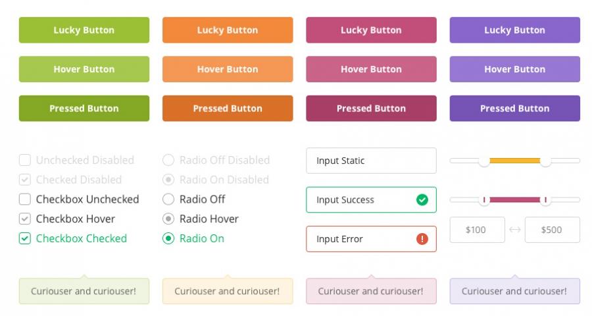Screen dimensions: 592x316
Task: Toggle the Checkbox Hover option
Action: click(25, 219)
